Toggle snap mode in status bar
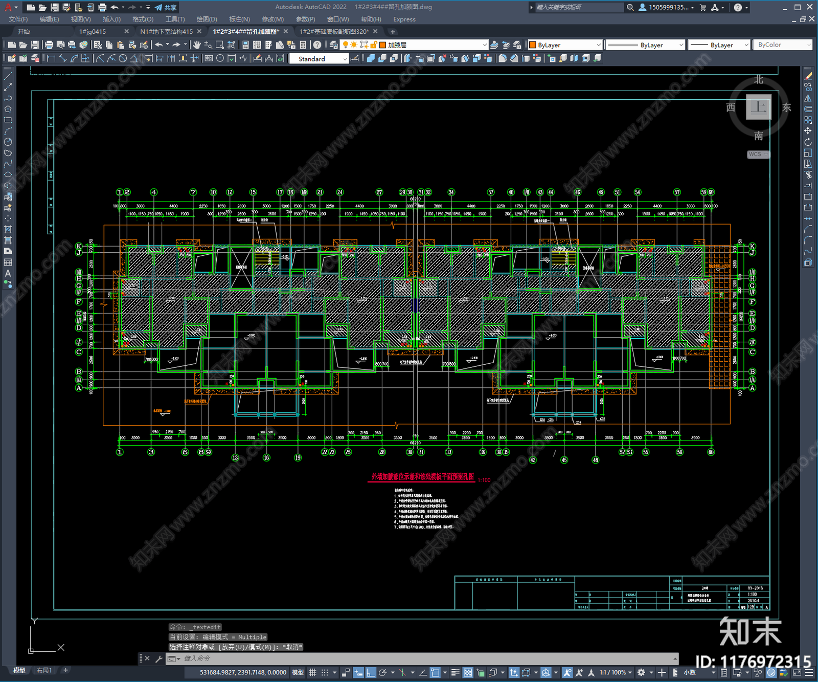Screen dimensions: 818x682 point(325,672)
